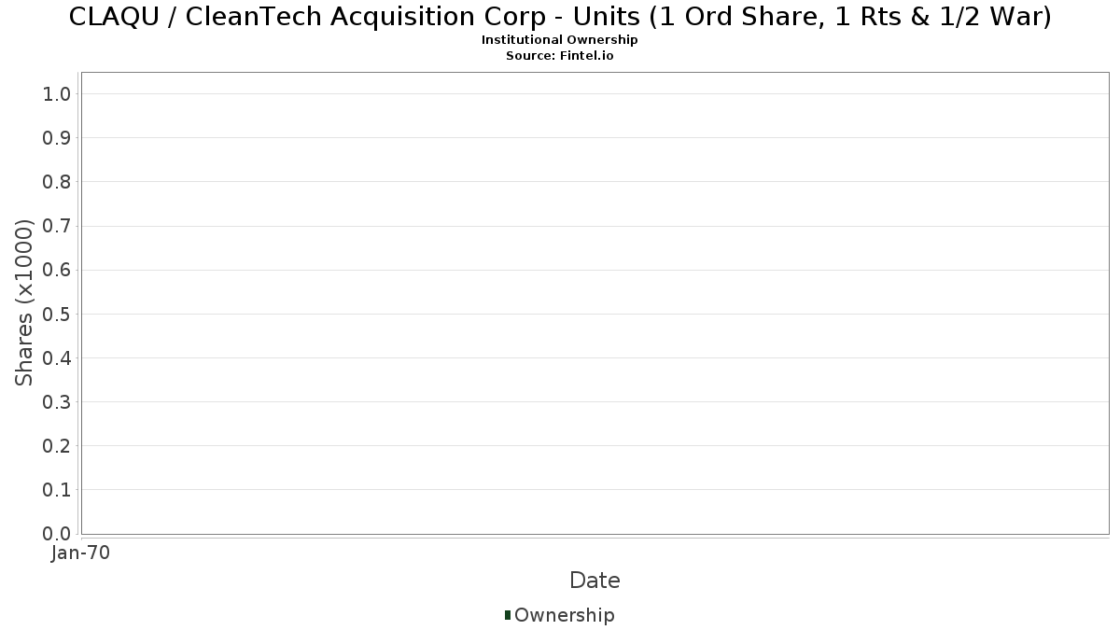This screenshot has height=630, width=1120.
Task: Click the 0.5 y-axis tick label
Action: (x=57, y=314)
